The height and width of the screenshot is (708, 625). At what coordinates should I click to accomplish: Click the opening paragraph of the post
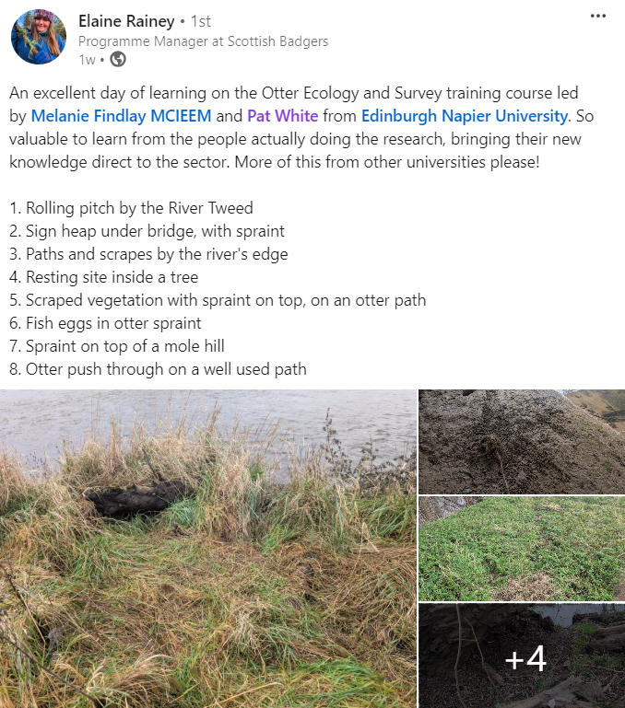(301, 127)
